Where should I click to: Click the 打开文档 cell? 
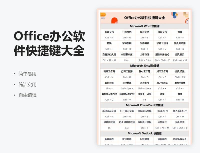[127, 32]
